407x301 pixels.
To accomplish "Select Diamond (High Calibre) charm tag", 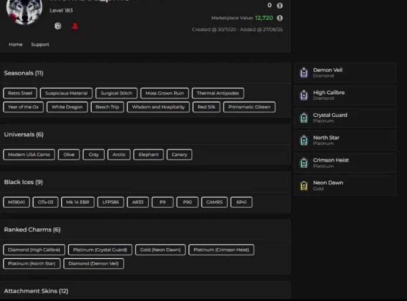I will (x=34, y=250).
